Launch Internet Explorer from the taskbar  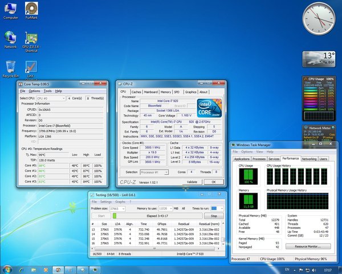coord(22,270)
